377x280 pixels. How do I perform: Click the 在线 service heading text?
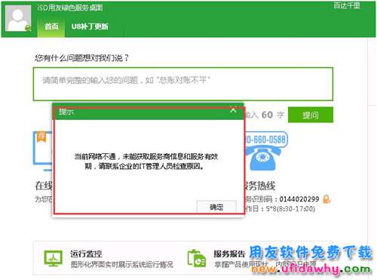coord(44,186)
